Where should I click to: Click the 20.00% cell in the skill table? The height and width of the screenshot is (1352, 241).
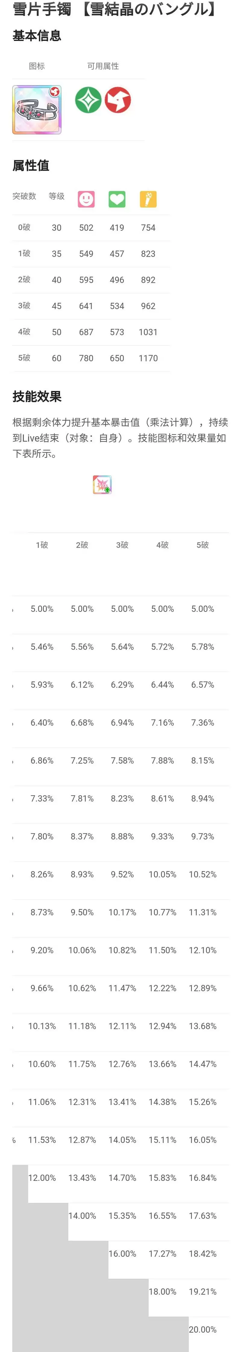203,1329
